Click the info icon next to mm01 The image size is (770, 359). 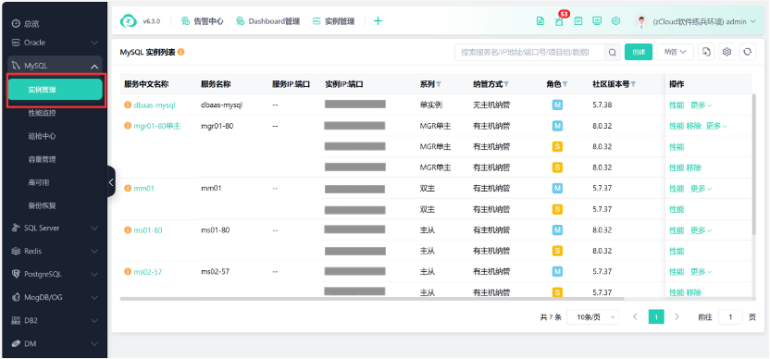[128, 188]
